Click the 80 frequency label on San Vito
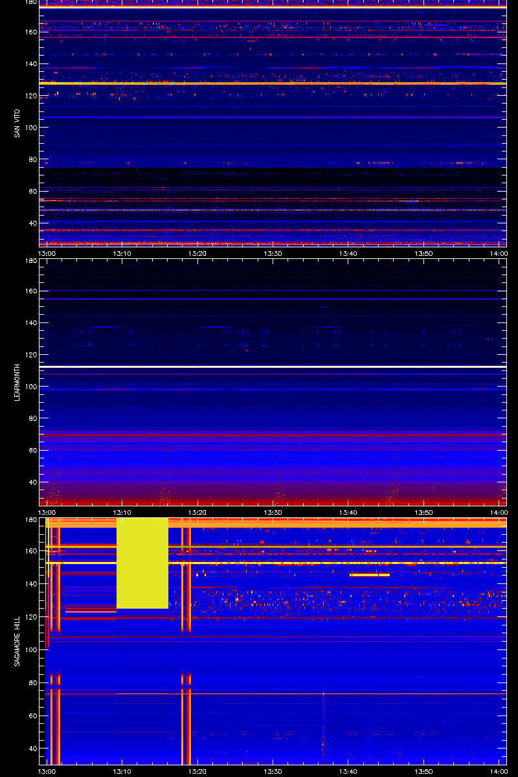 click(32, 159)
